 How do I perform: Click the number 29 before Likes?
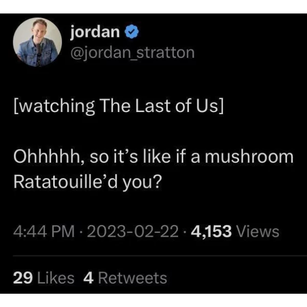tap(23, 278)
